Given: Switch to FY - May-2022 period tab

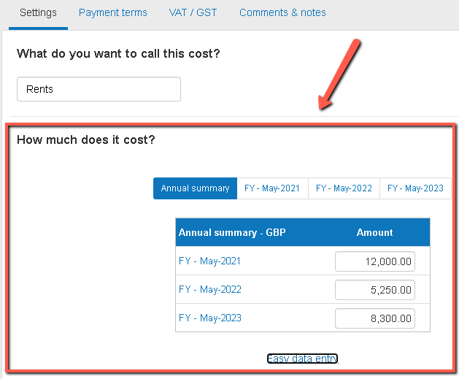Looking at the screenshot, I should (344, 188).
